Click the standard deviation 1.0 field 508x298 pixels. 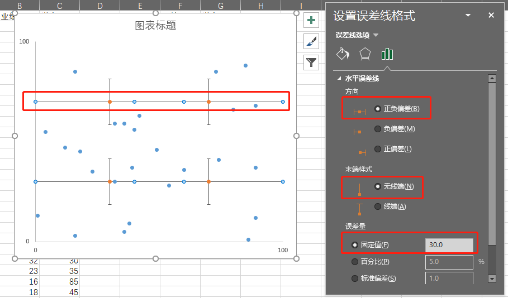click(x=449, y=278)
